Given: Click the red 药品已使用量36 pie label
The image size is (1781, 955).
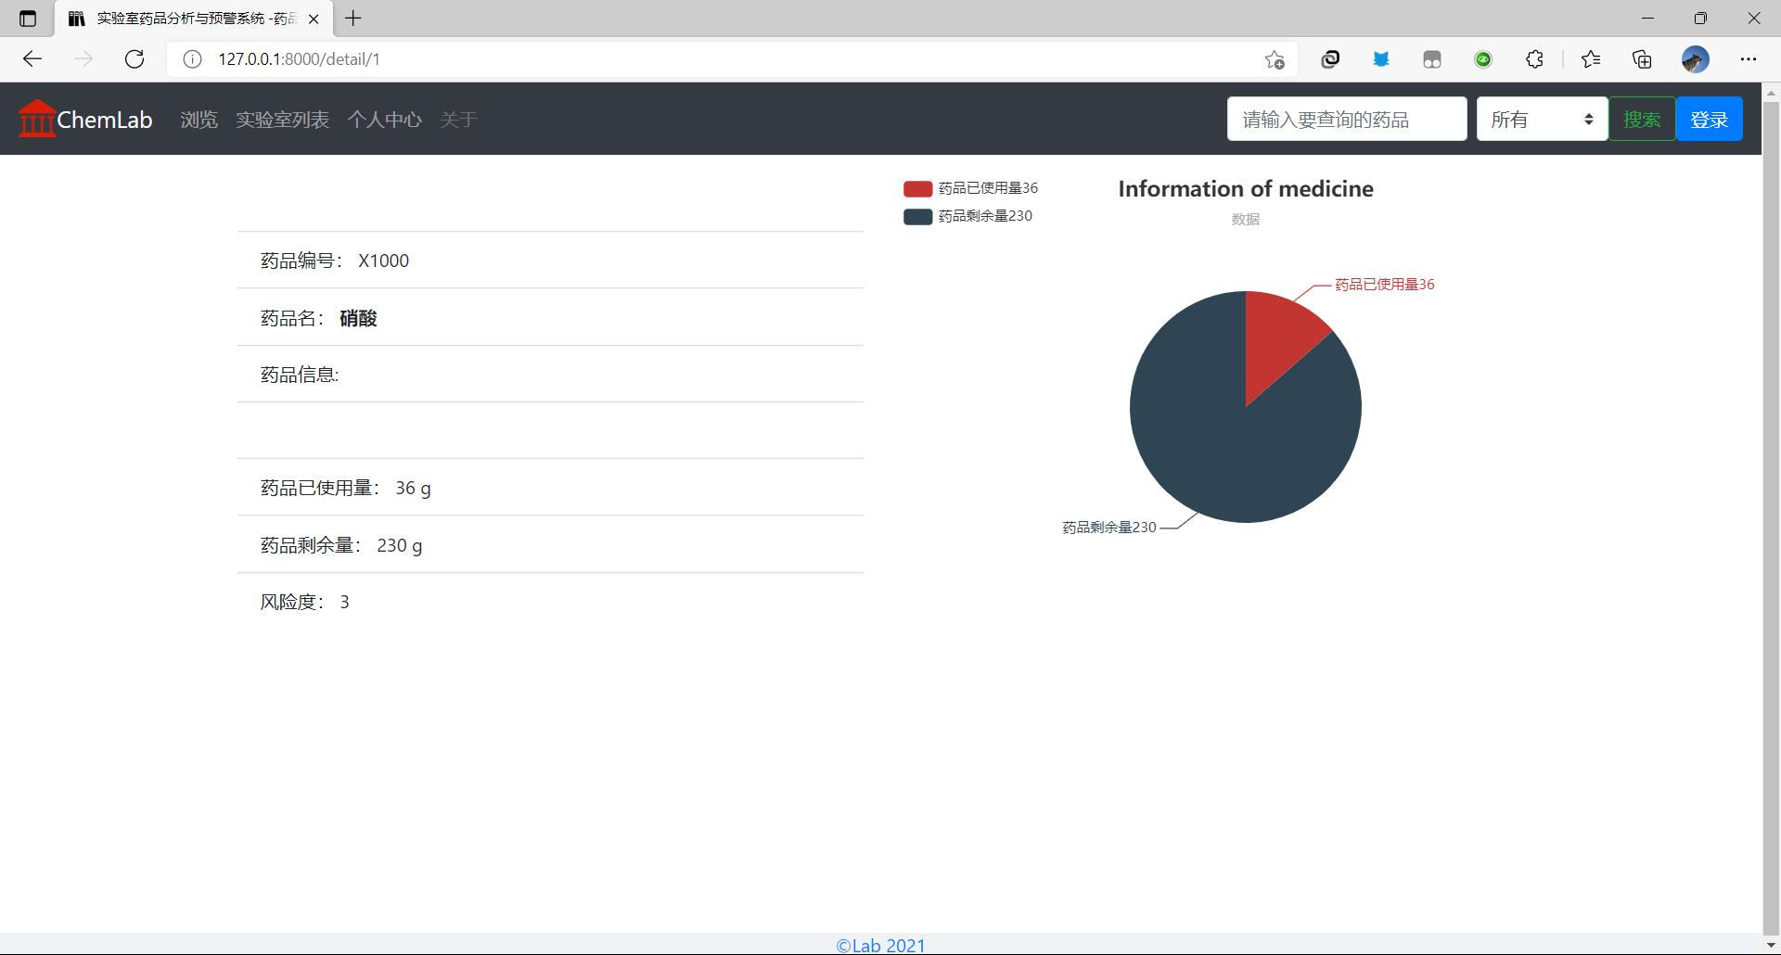Looking at the screenshot, I should pos(1384,285).
